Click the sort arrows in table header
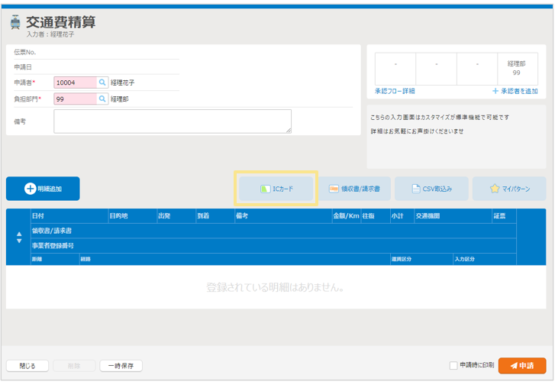Image resolution: width=555 pixels, height=385 pixels. (19, 238)
